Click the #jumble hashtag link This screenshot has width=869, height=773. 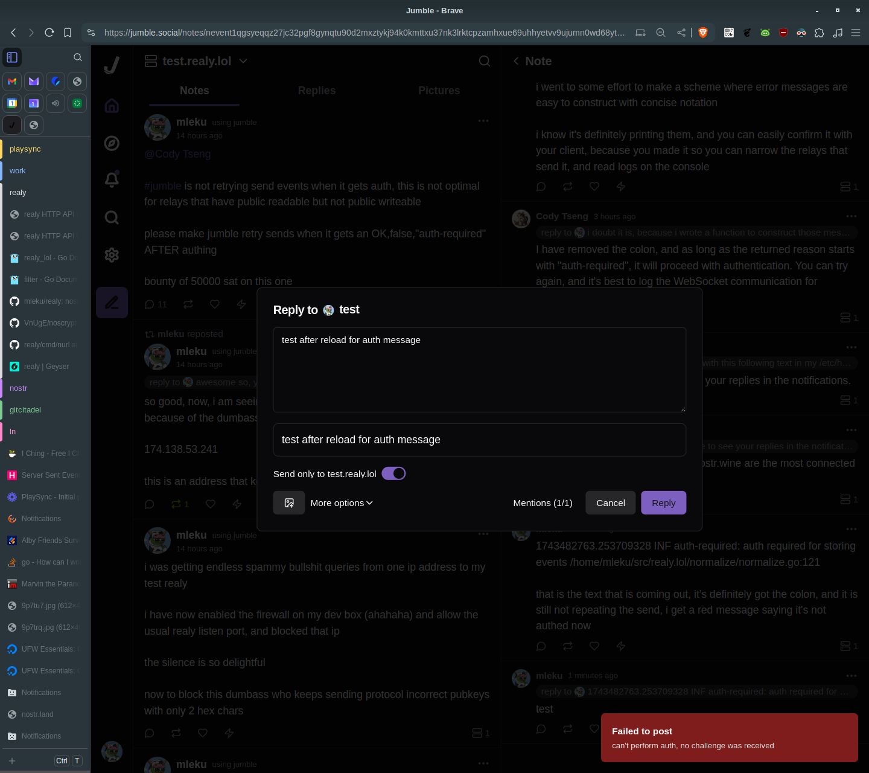click(x=163, y=186)
